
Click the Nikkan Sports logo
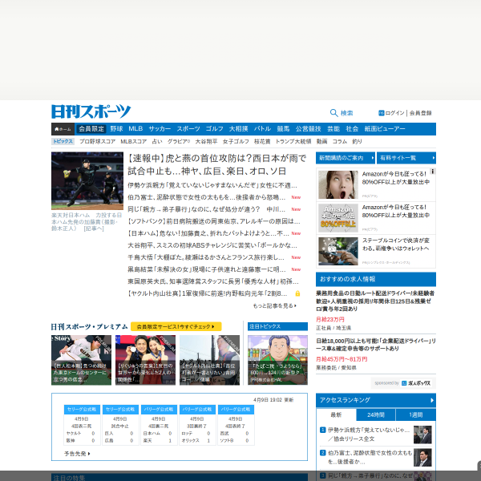(91, 111)
